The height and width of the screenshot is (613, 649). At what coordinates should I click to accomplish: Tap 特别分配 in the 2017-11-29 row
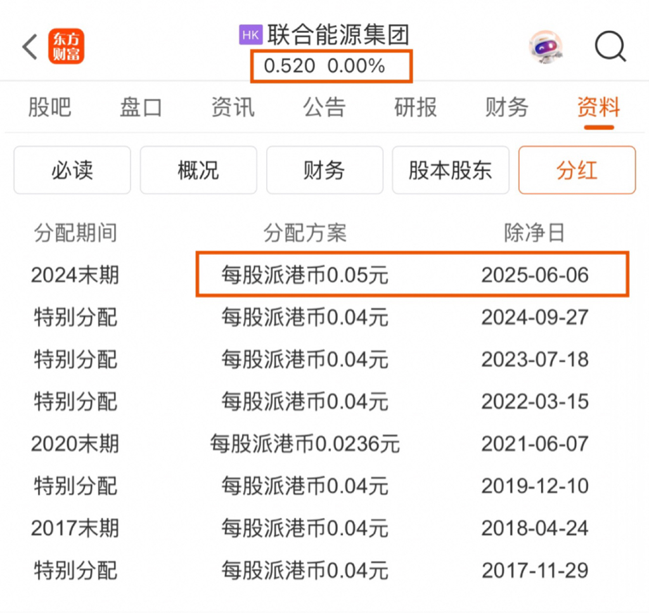(75, 571)
